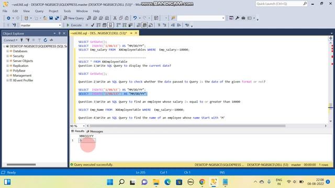This screenshot has height=188, width=335.
Task: Click the Object Explorer connect plug icon
Action: click(21, 40)
